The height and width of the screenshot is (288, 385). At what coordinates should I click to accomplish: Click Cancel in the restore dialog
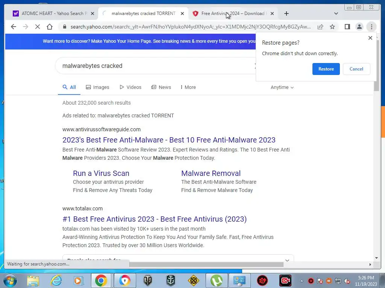(356, 69)
